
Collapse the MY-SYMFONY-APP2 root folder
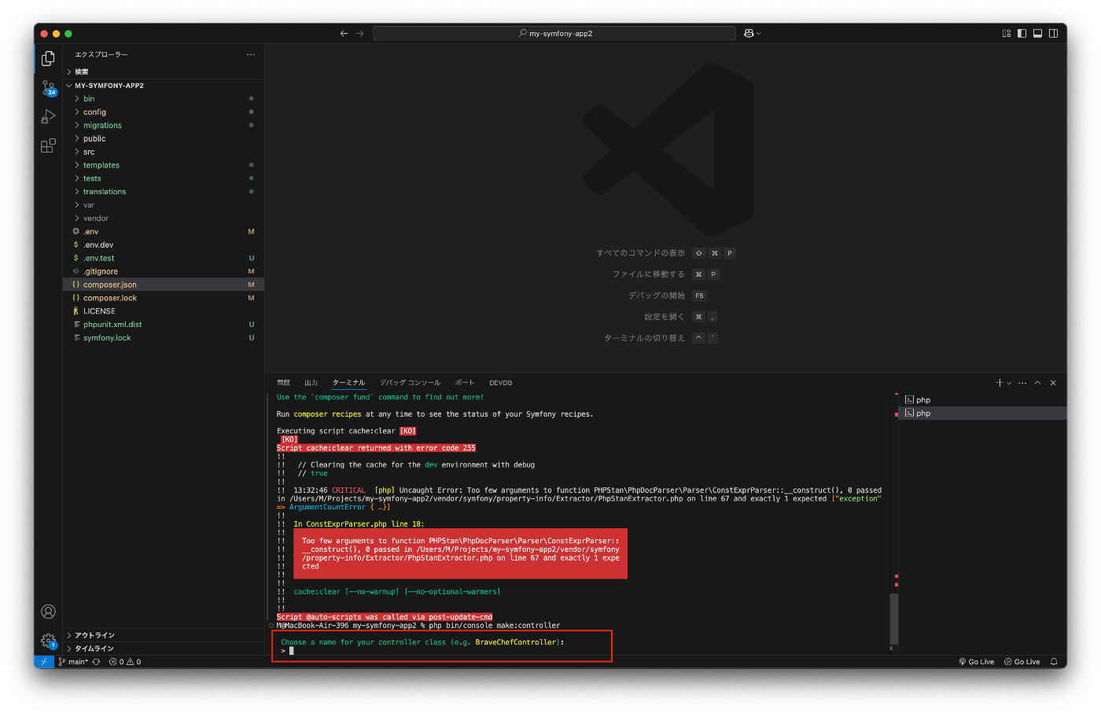click(x=164, y=85)
